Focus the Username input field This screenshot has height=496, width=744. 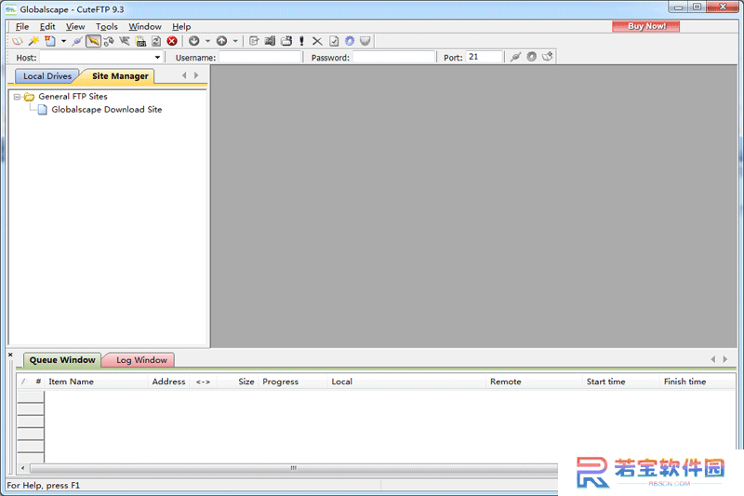260,58
